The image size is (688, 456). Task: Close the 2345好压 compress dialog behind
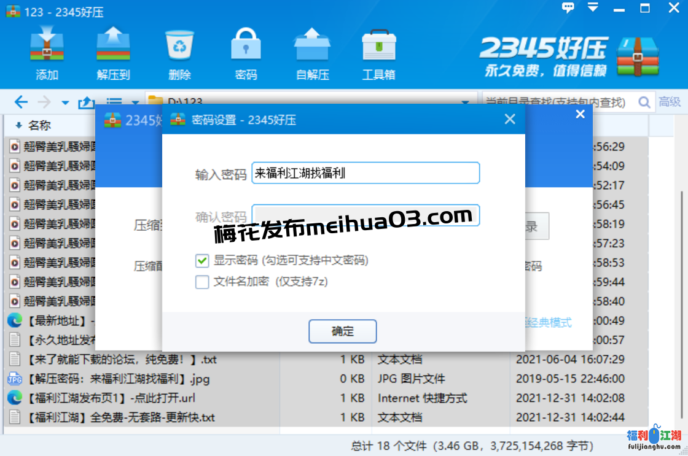click(x=580, y=114)
